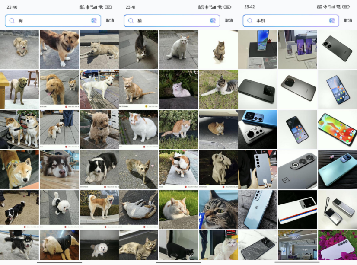
Task: Tap the 5G signal icon on the 23:40 screen
Action: (x=94, y=7)
